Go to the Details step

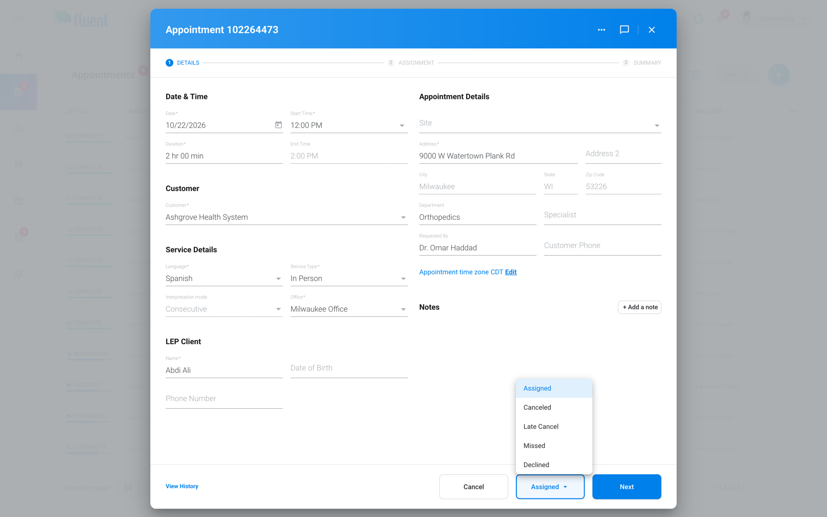tap(182, 63)
